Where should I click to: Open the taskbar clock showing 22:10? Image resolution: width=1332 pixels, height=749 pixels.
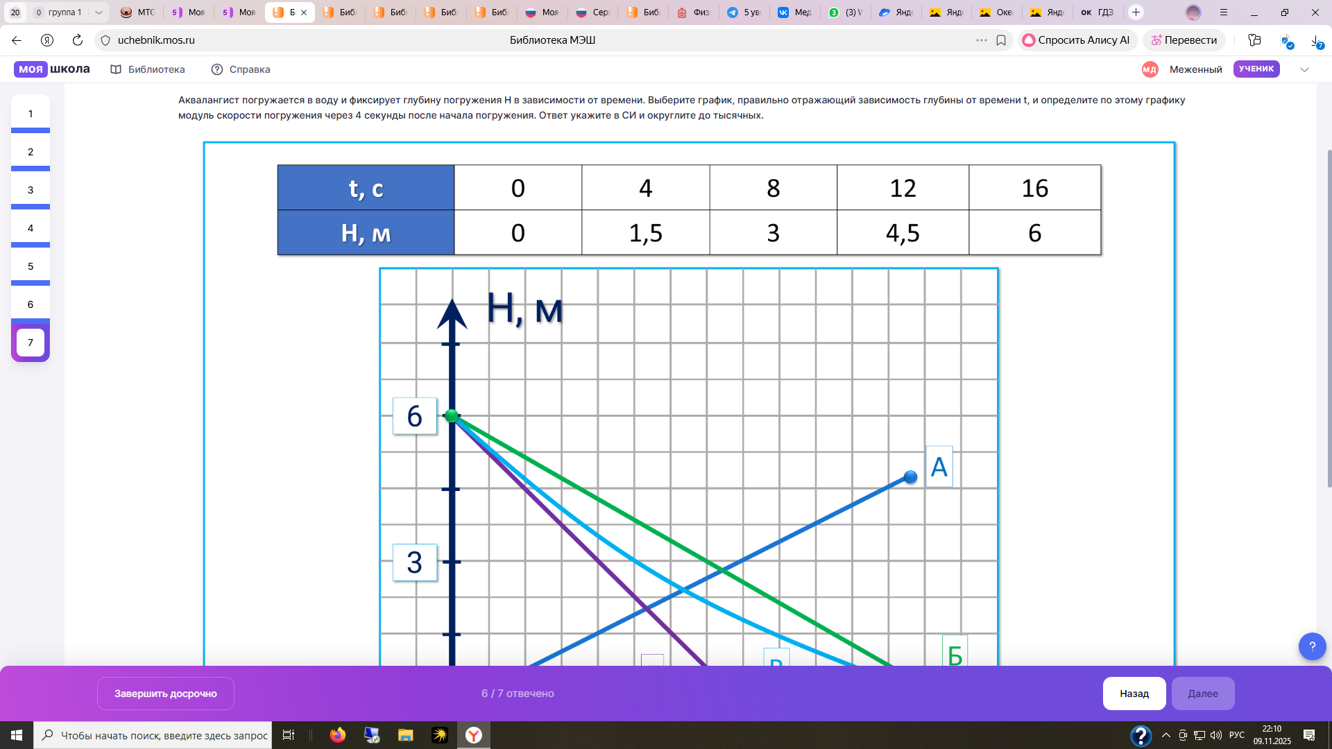point(1272,735)
